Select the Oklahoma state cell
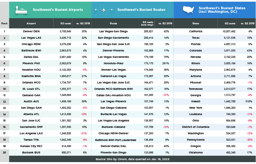 (195, 152)
